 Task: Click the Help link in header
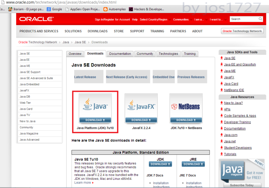135,19
